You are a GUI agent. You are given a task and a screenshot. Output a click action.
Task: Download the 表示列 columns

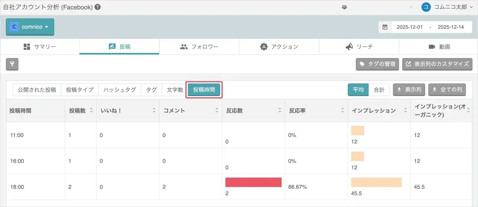pyautogui.click(x=409, y=90)
